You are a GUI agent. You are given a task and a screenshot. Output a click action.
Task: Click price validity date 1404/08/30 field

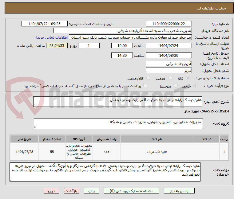click(x=169, y=56)
